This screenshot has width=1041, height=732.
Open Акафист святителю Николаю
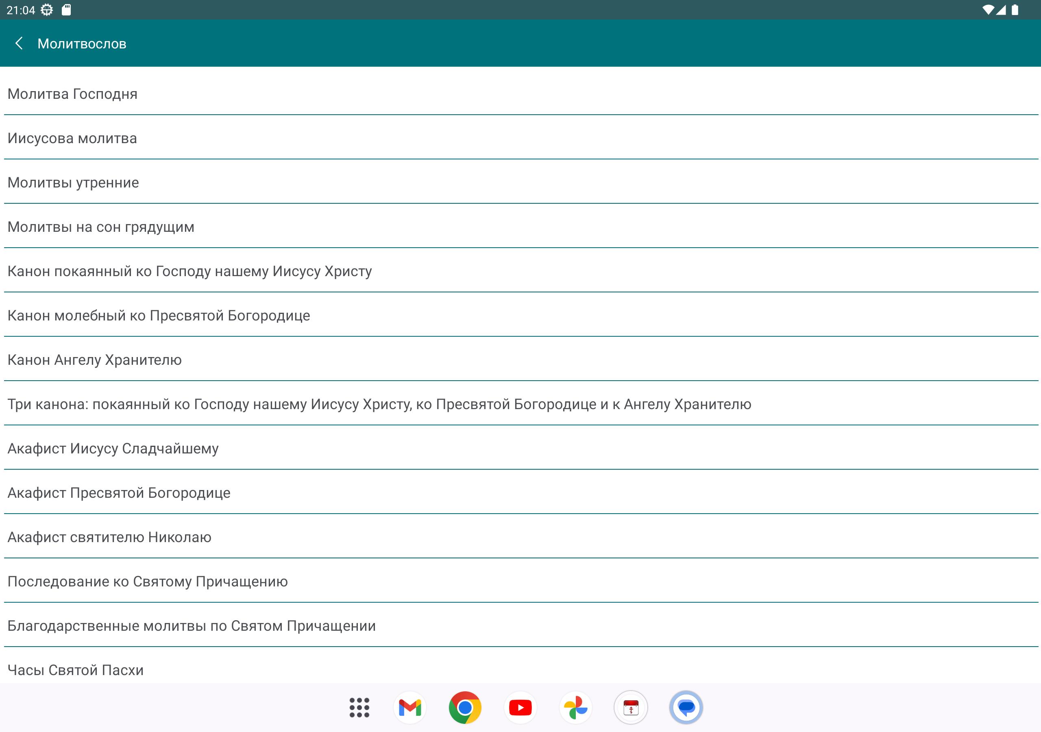tap(110, 538)
